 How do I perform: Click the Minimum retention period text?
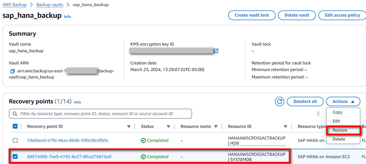(x=279, y=70)
